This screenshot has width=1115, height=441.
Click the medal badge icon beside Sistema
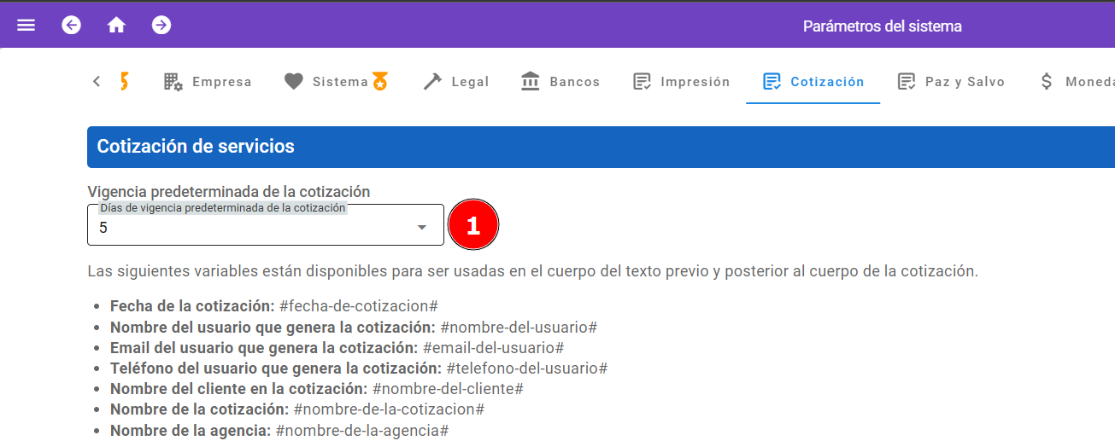[x=380, y=82]
